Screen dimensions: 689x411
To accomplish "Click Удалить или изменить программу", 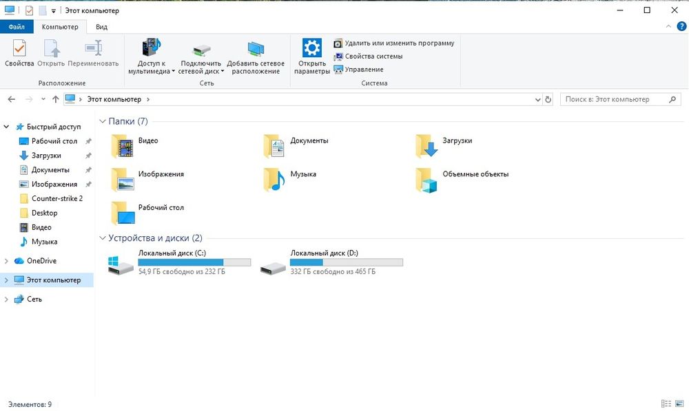I will tap(393, 43).
